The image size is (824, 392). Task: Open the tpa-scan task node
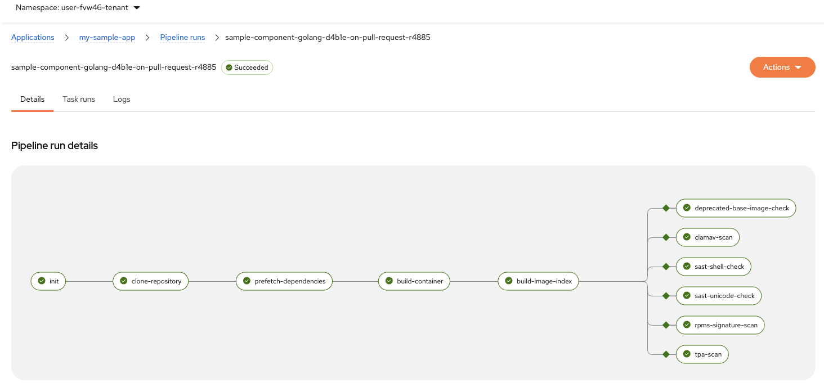(702, 354)
